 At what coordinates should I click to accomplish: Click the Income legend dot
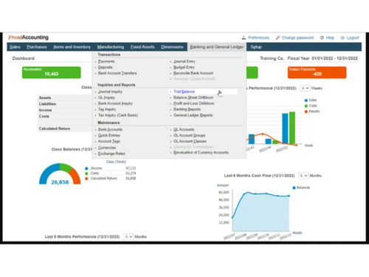86,168
